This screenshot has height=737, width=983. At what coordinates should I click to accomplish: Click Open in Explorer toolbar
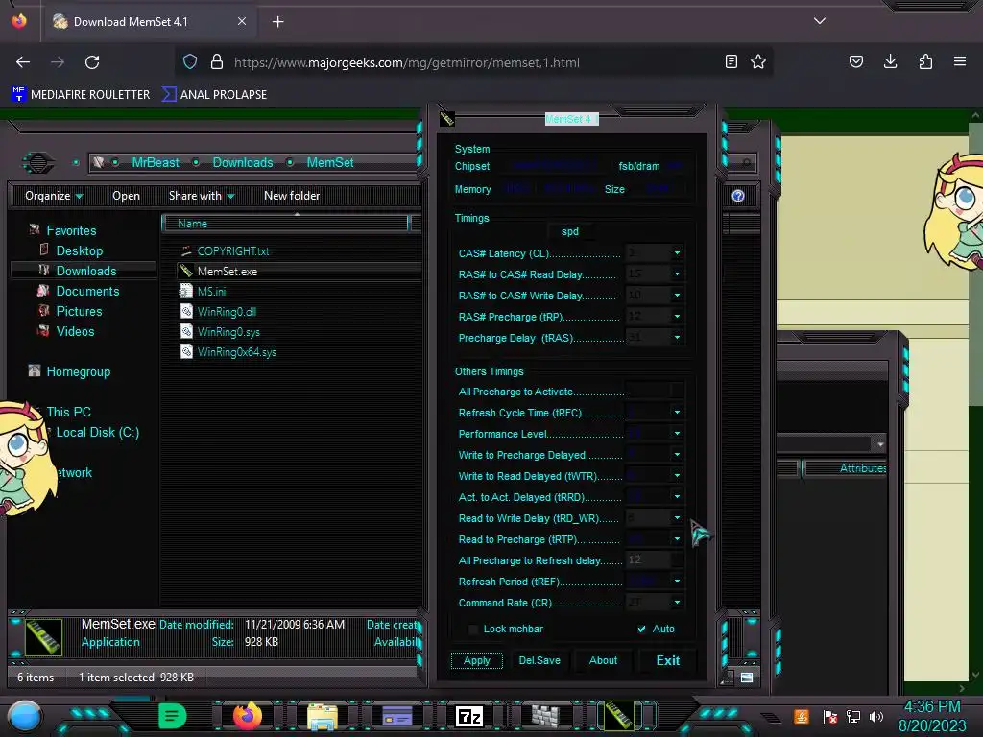126,196
